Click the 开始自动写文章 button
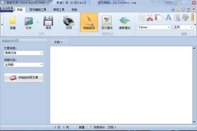197x131 pixels. (x=24, y=78)
